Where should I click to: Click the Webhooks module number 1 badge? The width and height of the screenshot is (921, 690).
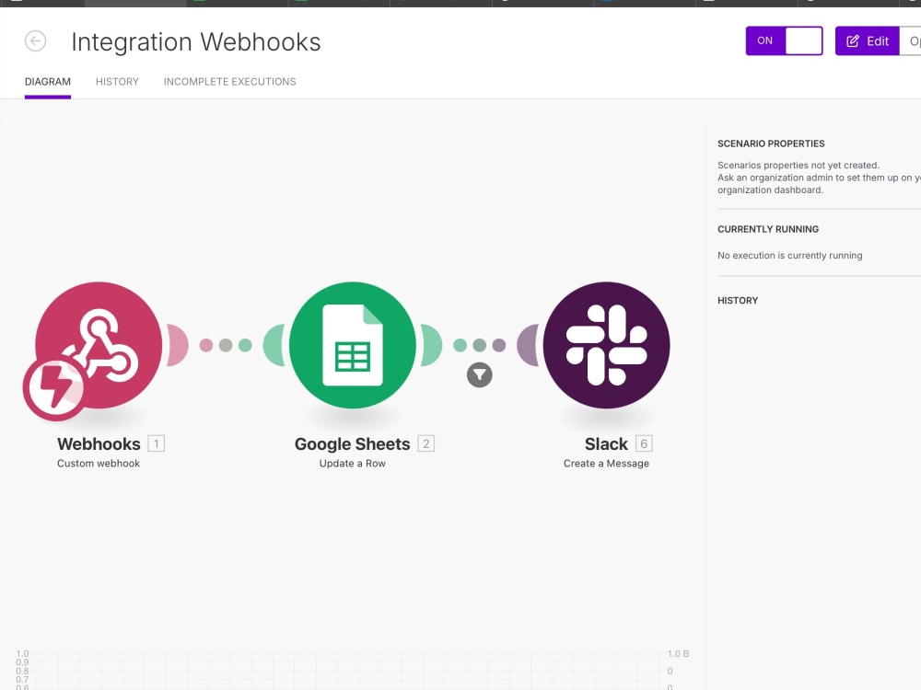click(157, 443)
